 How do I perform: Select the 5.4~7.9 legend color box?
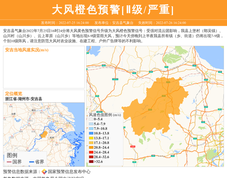[x=91, y=124]
